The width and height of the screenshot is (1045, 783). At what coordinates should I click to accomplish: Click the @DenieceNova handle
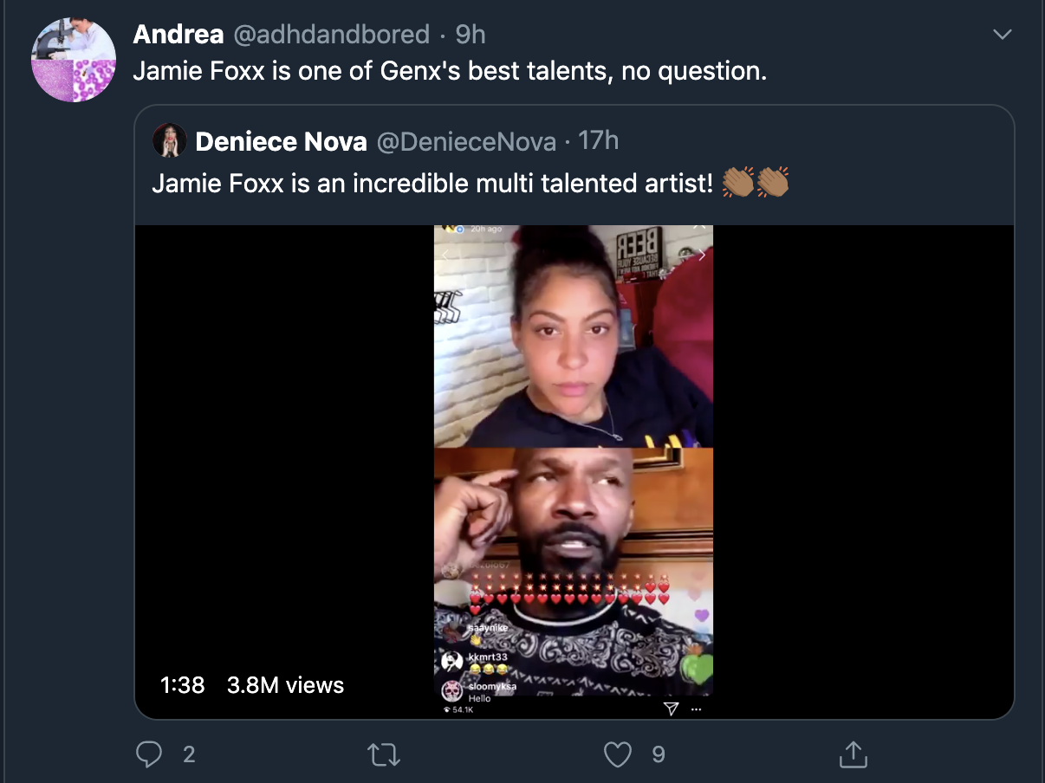click(x=468, y=141)
